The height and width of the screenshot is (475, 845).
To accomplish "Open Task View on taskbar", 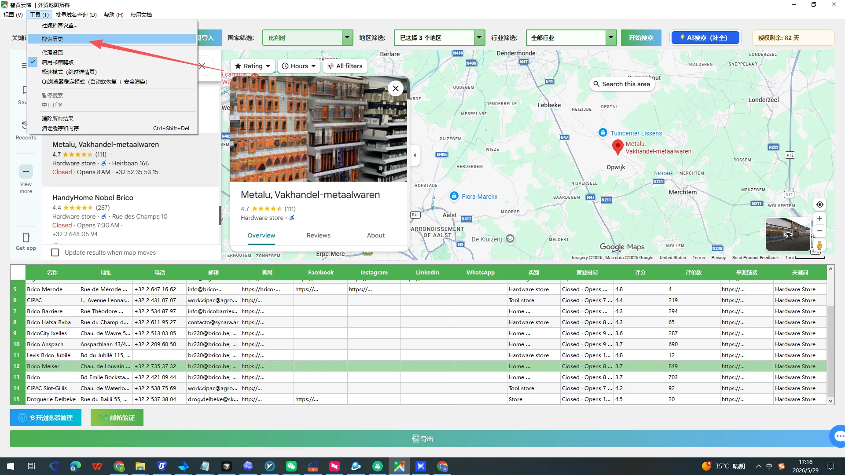I will (x=32, y=466).
